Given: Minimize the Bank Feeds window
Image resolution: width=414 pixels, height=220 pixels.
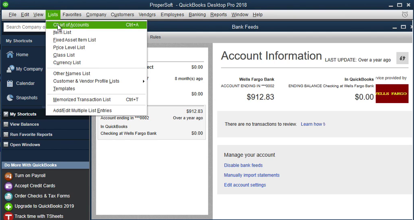Looking at the screenshot, I should (395, 27).
